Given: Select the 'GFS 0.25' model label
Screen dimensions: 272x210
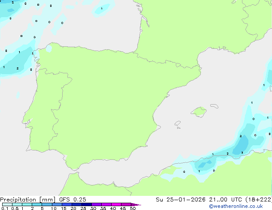Looking at the screenshot, I should coord(73,200).
